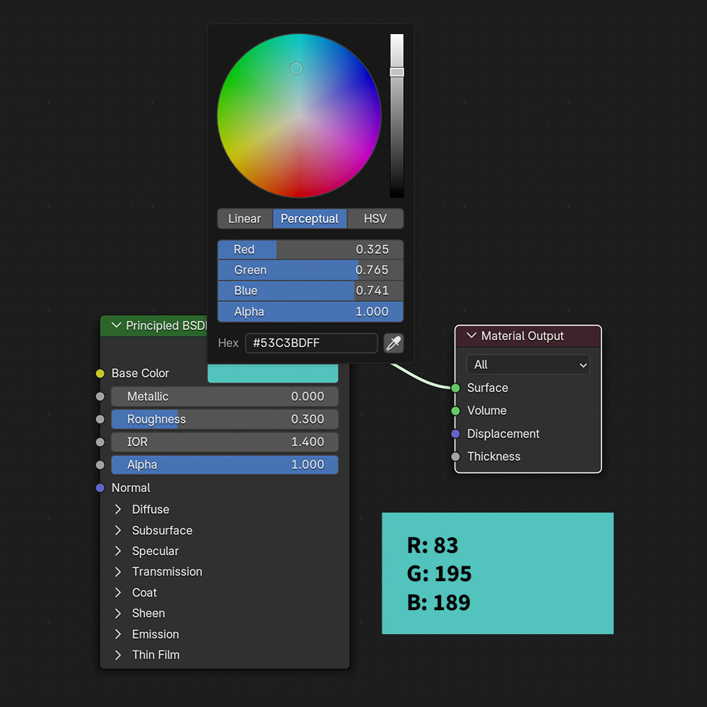Click the Volume socket on Material Output

457,410
